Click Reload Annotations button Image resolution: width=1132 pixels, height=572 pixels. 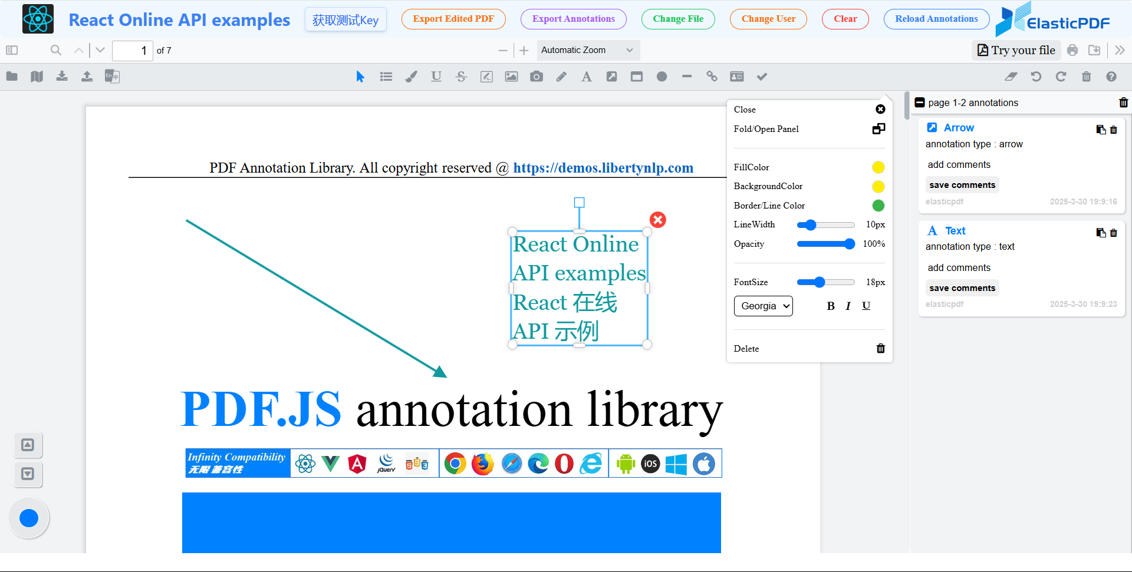point(936,19)
